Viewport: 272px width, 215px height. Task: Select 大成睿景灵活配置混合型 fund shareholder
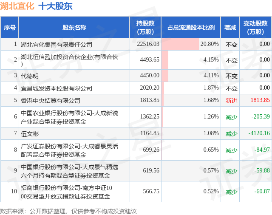tap(69, 150)
